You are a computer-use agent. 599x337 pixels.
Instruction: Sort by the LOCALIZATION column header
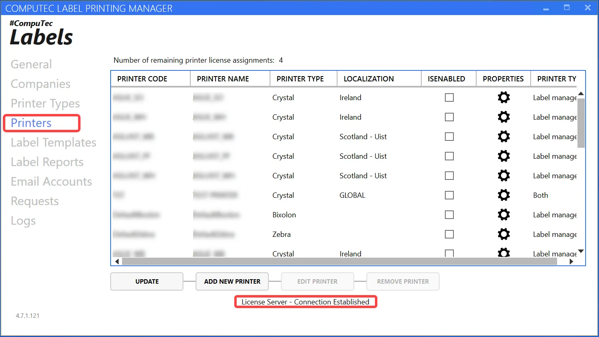point(368,79)
